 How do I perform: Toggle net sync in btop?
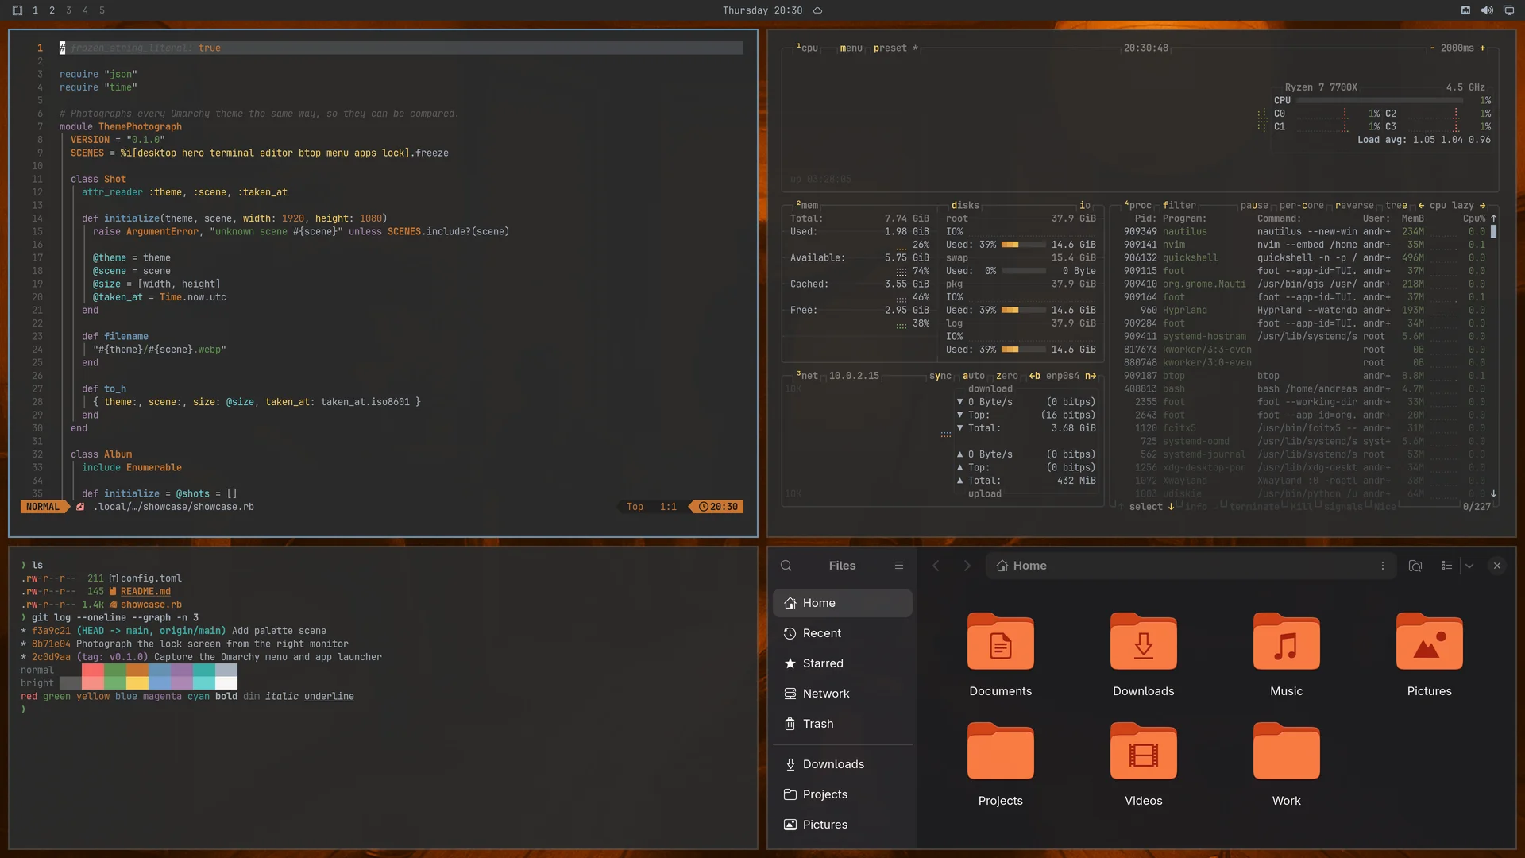940,376
